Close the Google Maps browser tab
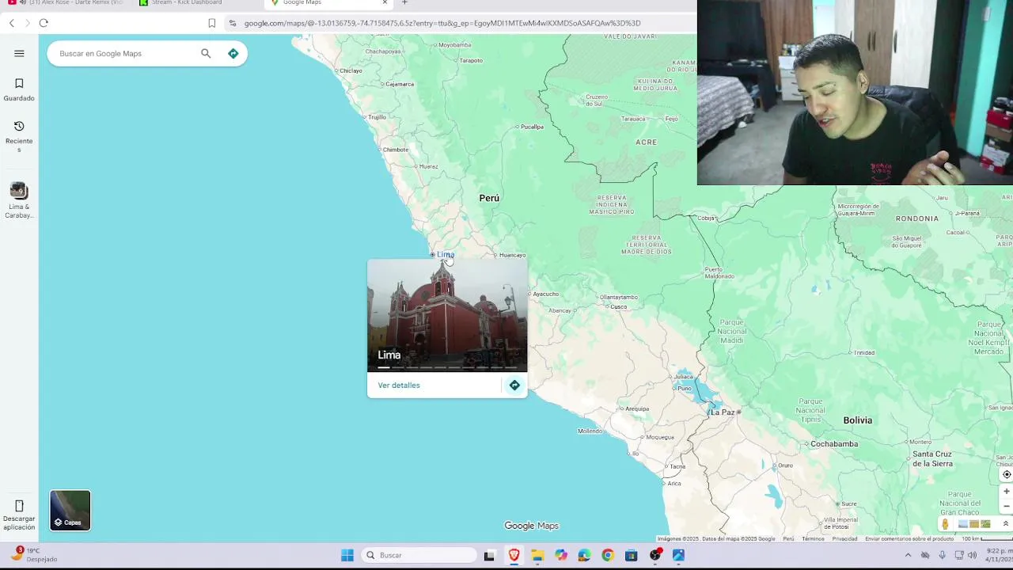The image size is (1013, 570). tap(385, 2)
